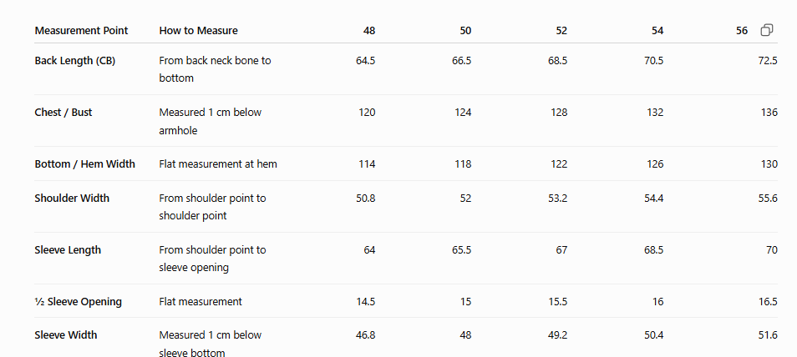
Task: Click the size 54 column header
Action: click(x=657, y=31)
